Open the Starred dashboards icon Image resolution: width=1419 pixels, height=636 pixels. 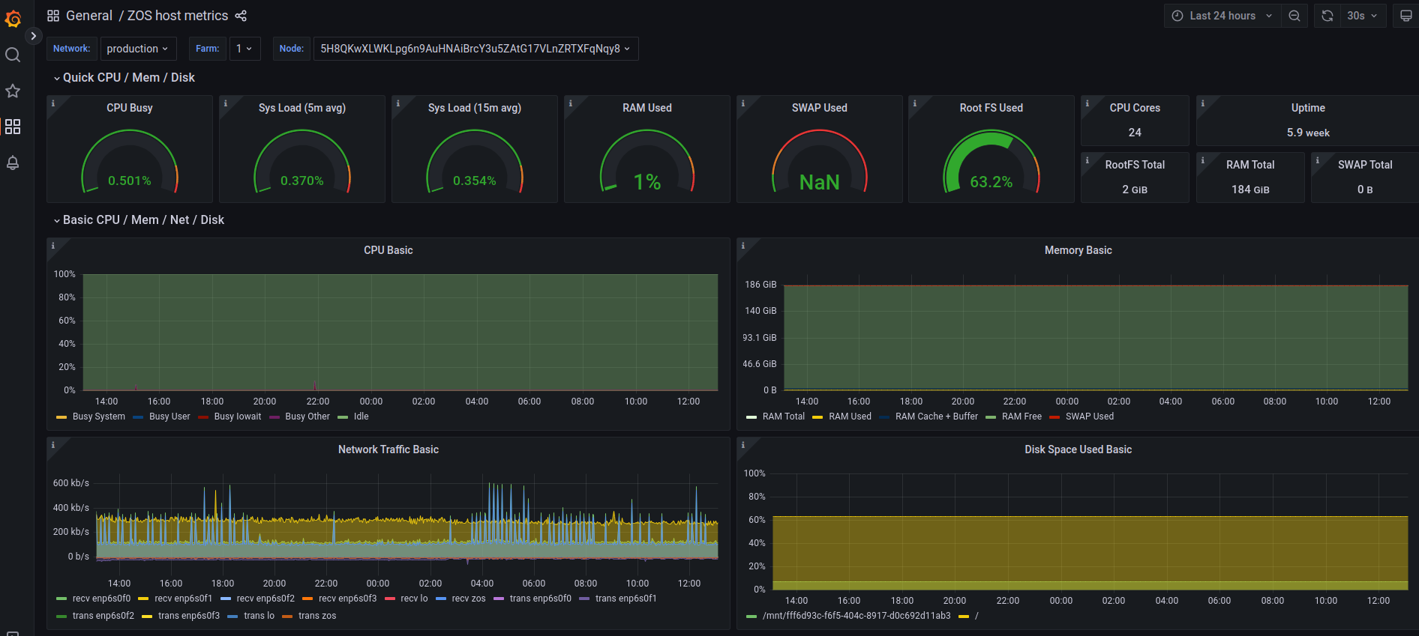pos(13,91)
